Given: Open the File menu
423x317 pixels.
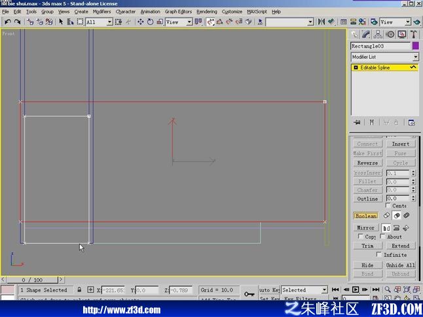Looking at the screenshot, I should click(x=5, y=12).
